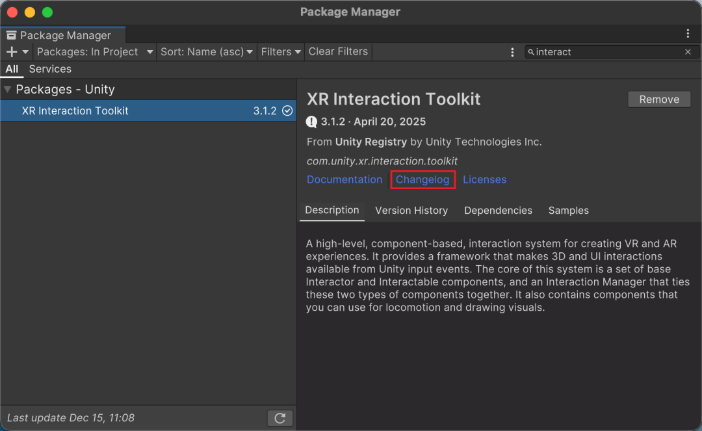Collapse the Packages - Unity group
Viewport: 702px width, 431px height.
coord(7,90)
